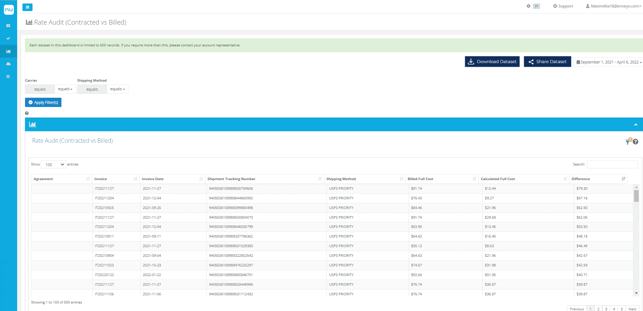Click the help icon below Apply Filter(s)
This screenshot has height=311, width=643.
tap(27, 113)
